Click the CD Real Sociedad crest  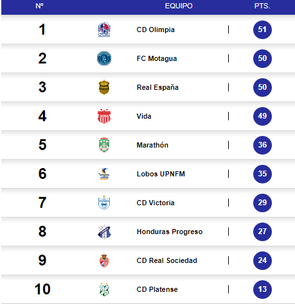pyautogui.click(x=104, y=260)
